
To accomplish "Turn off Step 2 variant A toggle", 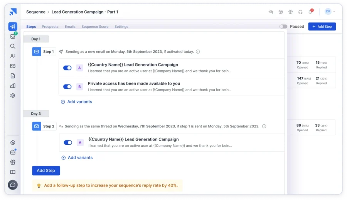I will coord(68,142).
